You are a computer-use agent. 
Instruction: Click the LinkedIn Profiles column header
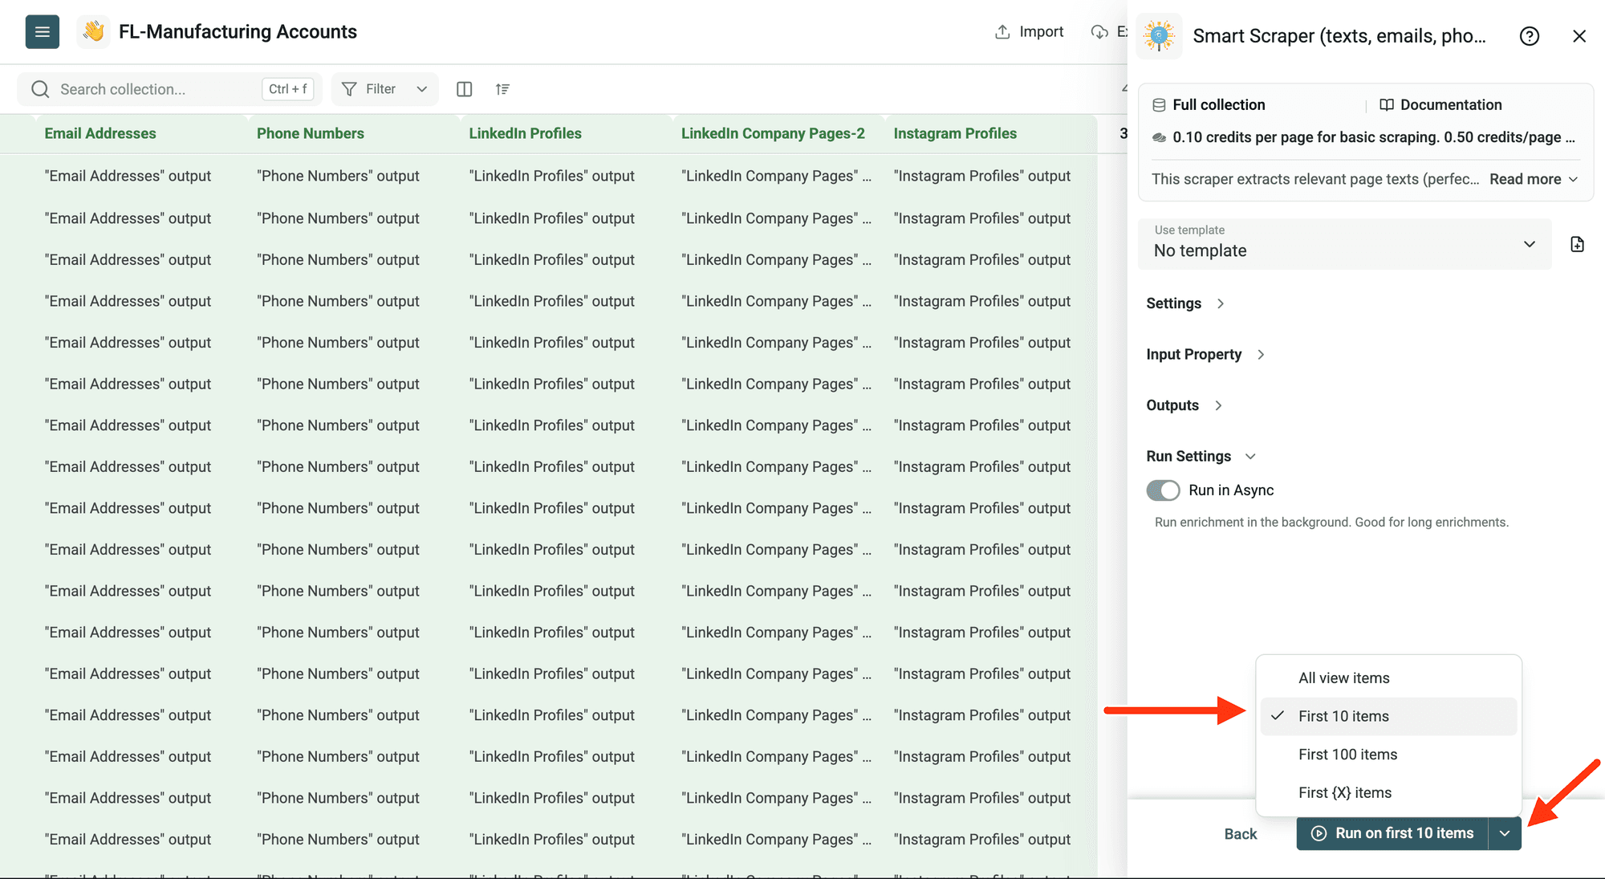click(x=526, y=133)
